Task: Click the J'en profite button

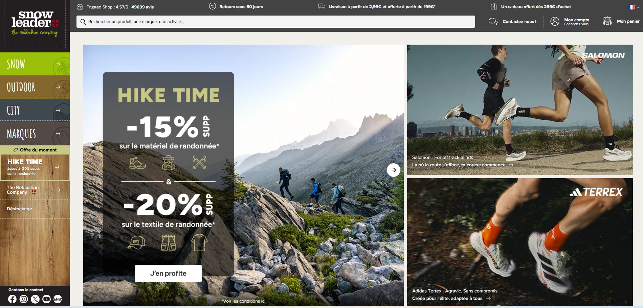Action: 168,273
